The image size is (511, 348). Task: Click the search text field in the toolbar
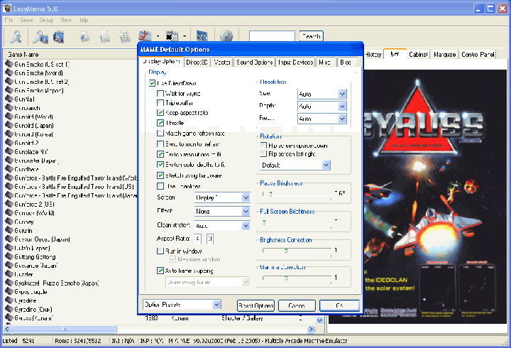272,36
